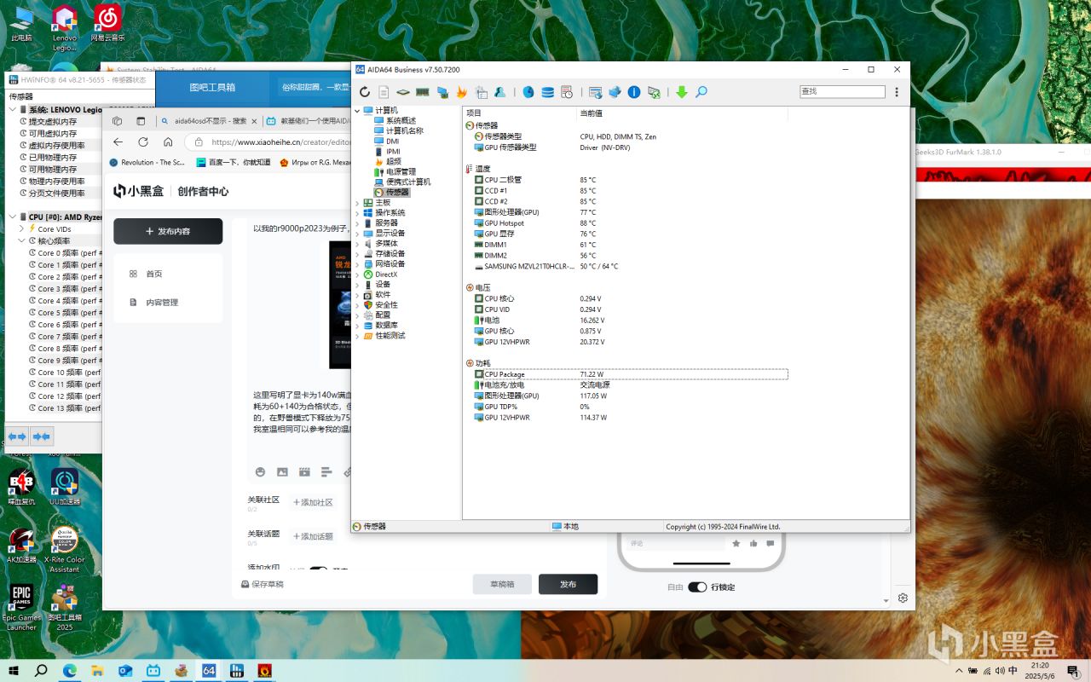
Task: Click 添加话题 to add a topic
Action: [312, 536]
